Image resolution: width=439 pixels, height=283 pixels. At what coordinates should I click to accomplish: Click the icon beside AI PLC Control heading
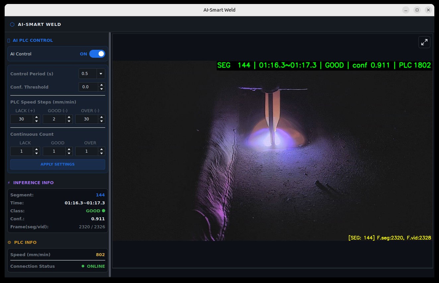[x=9, y=40]
